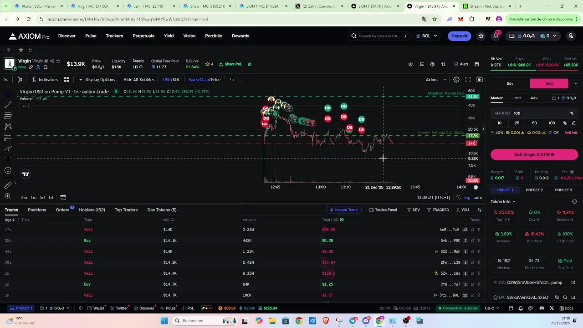Click the Sell Virgin 0.0115 button
The width and height of the screenshot is (583, 328).
pos(534,155)
